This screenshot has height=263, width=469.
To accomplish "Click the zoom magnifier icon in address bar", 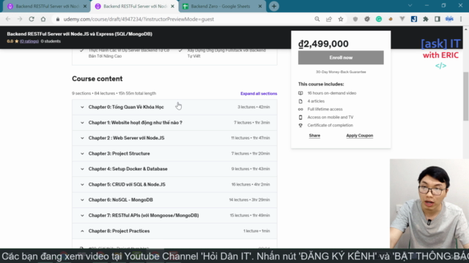I will [317, 19].
